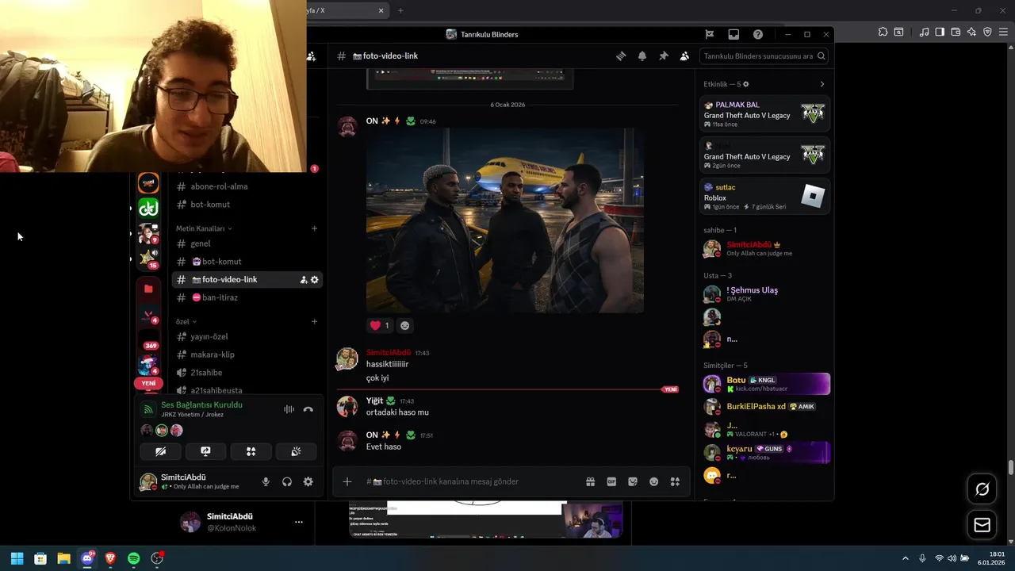This screenshot has width=1015, height=571.
Task: Open the flag icon in Discord title bar
Action: click(x=710, y=34)
